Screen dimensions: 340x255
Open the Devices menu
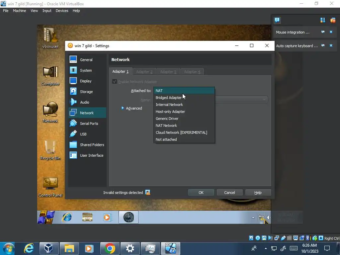click(62, 11)
